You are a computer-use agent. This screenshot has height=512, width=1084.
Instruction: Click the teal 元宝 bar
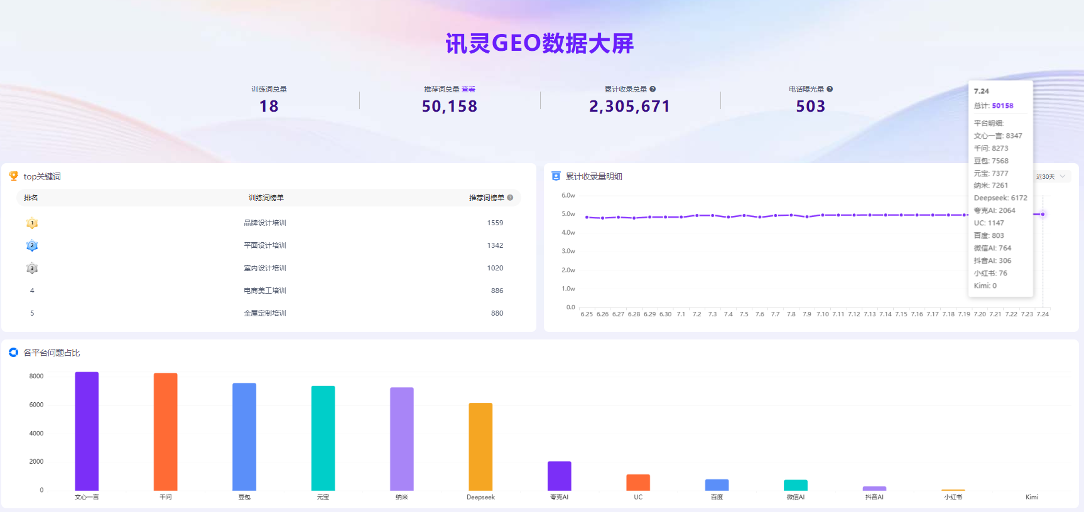pyautogui.click(x=323, y=438)
